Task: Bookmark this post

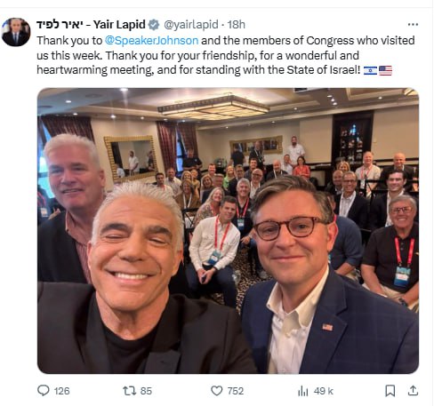Action: coord(390,391)
